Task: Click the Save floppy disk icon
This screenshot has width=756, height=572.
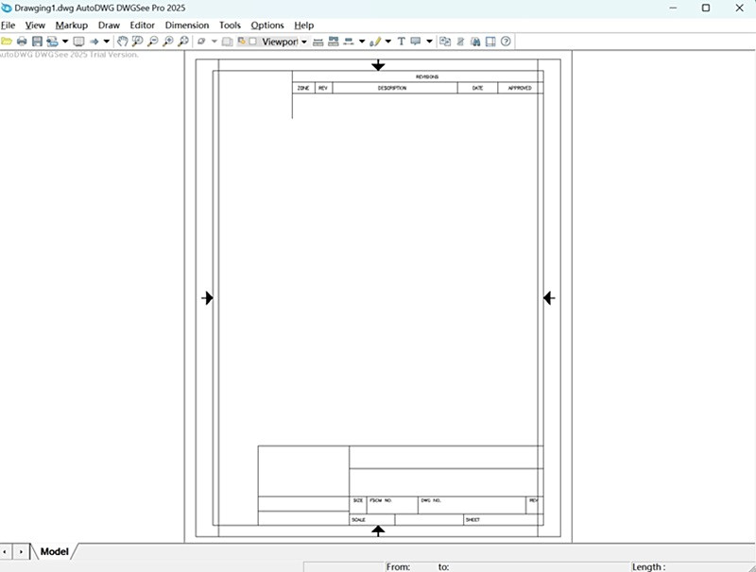Action: pyautogui.click(x=37, y=42)
